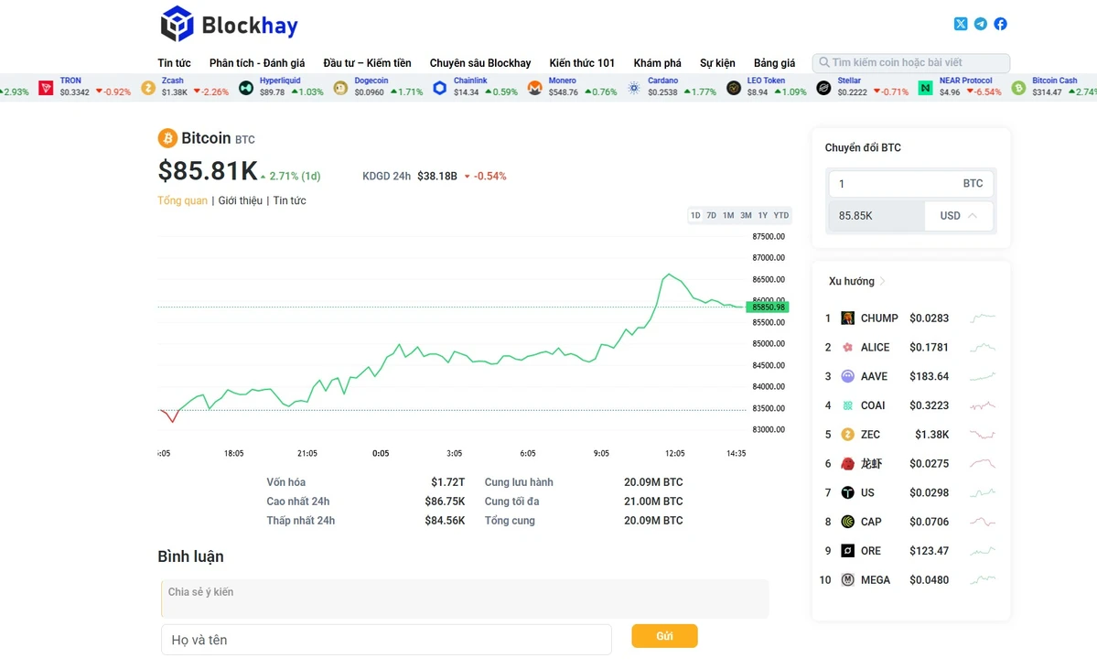The width and height of the screenshot is (1097, 669).
Task: Click the US token icon in trending list
Action: [847, 492]
